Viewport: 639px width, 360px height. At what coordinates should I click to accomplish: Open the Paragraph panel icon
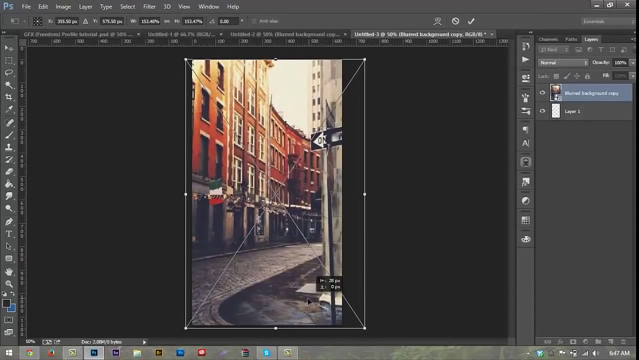coord(525,130)
